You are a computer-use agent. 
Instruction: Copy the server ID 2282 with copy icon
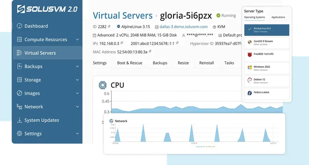click(x=109, y=27)
